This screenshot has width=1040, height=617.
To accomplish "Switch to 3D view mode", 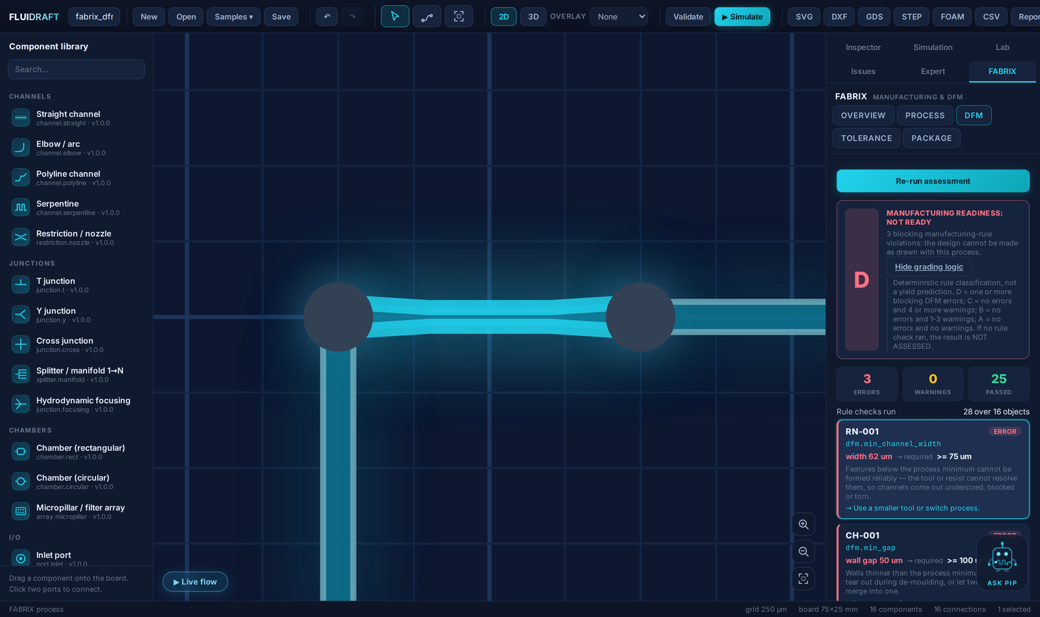I will point(533,16).
